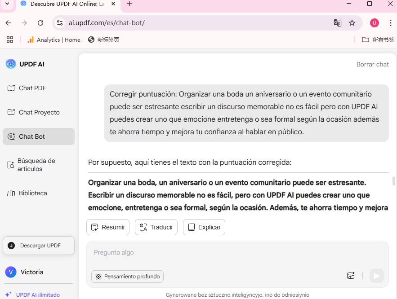The height and width of the screenshot is (299, 397).
Task: Select Chat Bot in the sidebar
Action: 39,136
